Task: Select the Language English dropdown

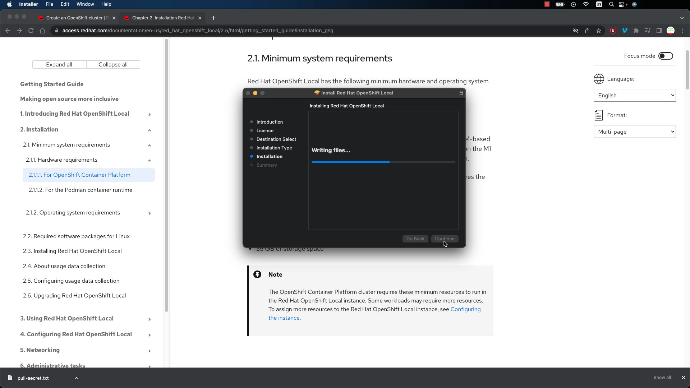Action: click(635, 95)
